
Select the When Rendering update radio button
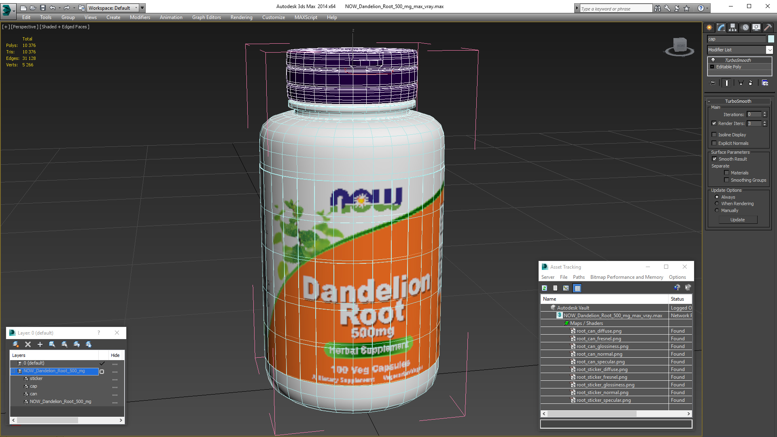717,204
